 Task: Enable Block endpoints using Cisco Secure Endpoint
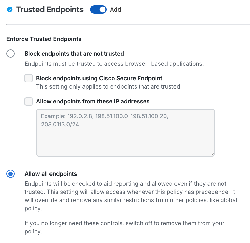tap(28, 78)
